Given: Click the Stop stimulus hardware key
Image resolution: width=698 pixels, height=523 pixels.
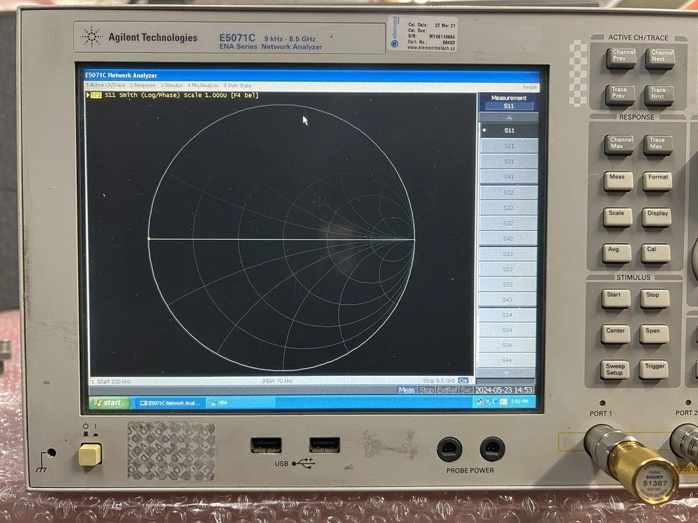Looking at the screenshot, I should click(655, 298).
